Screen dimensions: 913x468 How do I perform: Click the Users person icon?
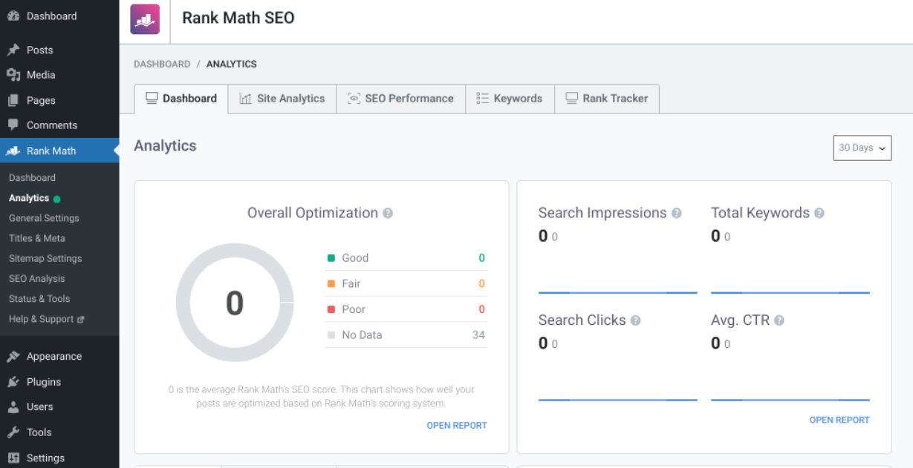click(x=13, y=407)
